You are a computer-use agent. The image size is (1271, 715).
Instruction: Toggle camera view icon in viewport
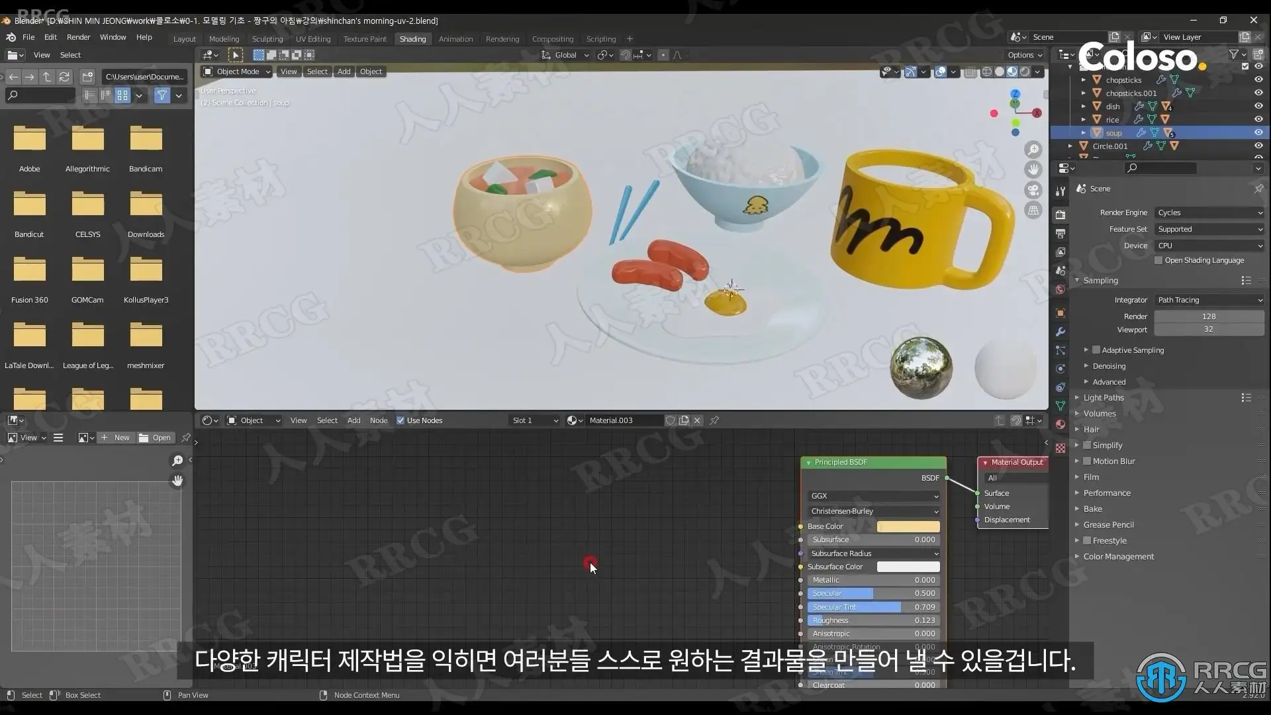tap(1033, 190)
